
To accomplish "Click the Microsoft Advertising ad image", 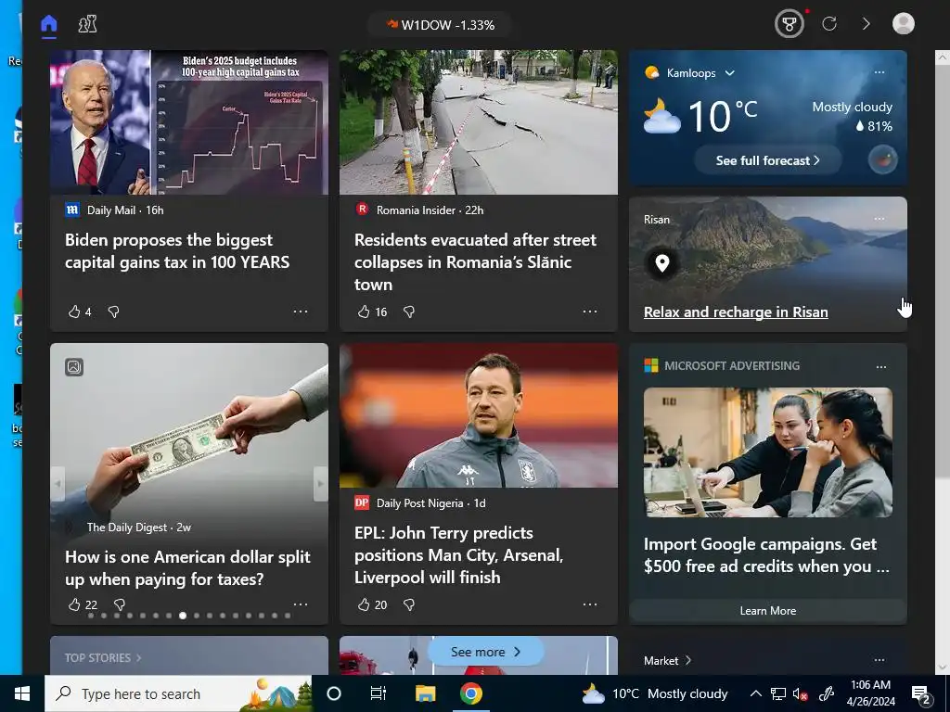I will [x=767, y=452].
